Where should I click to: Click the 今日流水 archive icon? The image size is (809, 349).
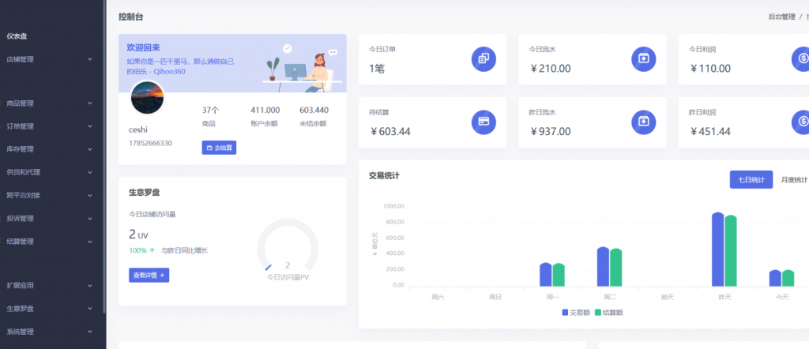643,58
